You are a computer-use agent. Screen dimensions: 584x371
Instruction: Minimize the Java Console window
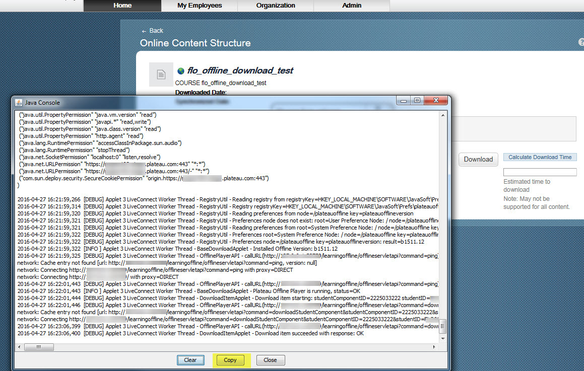pyautogui.click(x=404, y=101)
